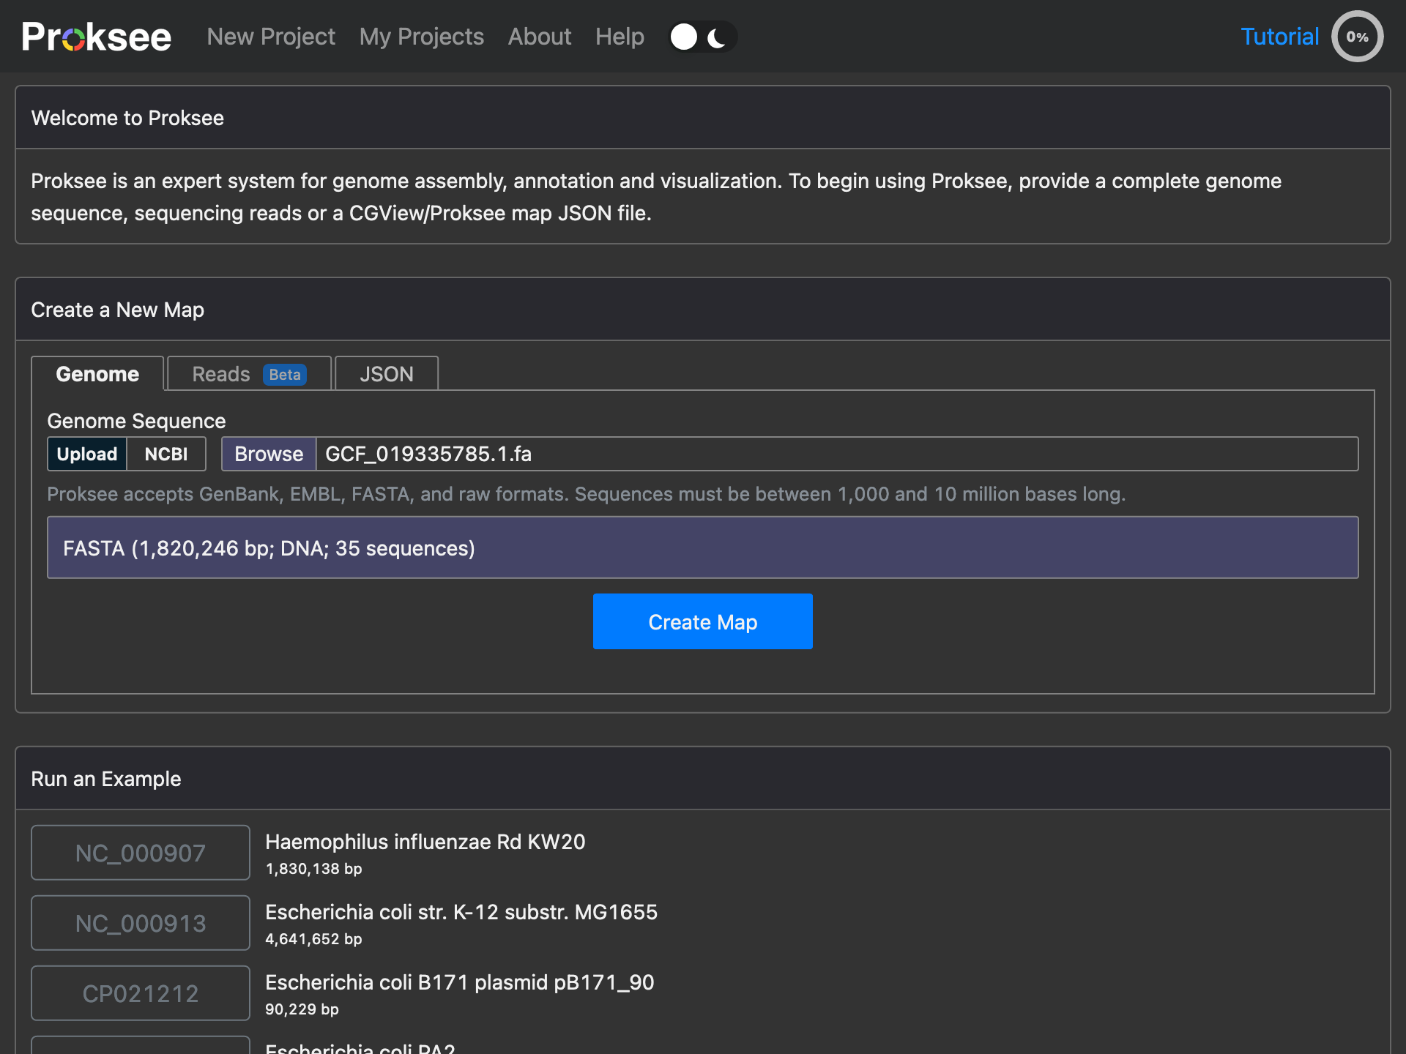Viewport: 1406px width, 1054px height.
Task: Switch to the JSON tab
Action: click(386, 374)
